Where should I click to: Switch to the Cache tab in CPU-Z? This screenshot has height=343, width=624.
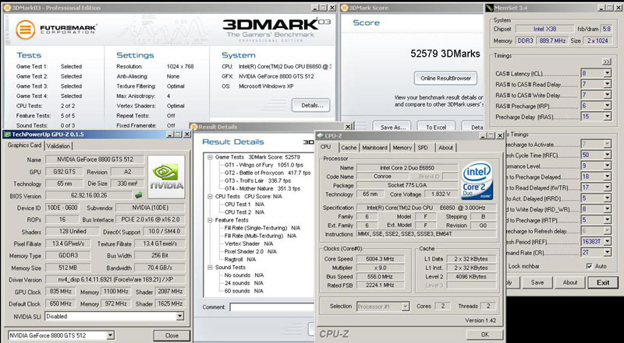click(x=349, y=148)
